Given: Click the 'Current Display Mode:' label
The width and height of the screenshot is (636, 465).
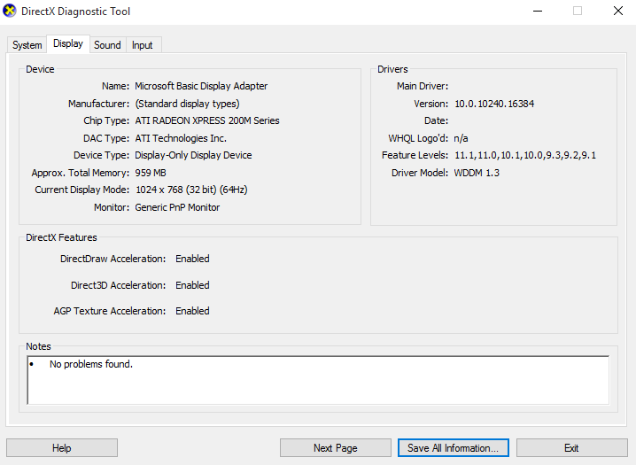Looking at the screenshot, I should (x=81, y=190).
